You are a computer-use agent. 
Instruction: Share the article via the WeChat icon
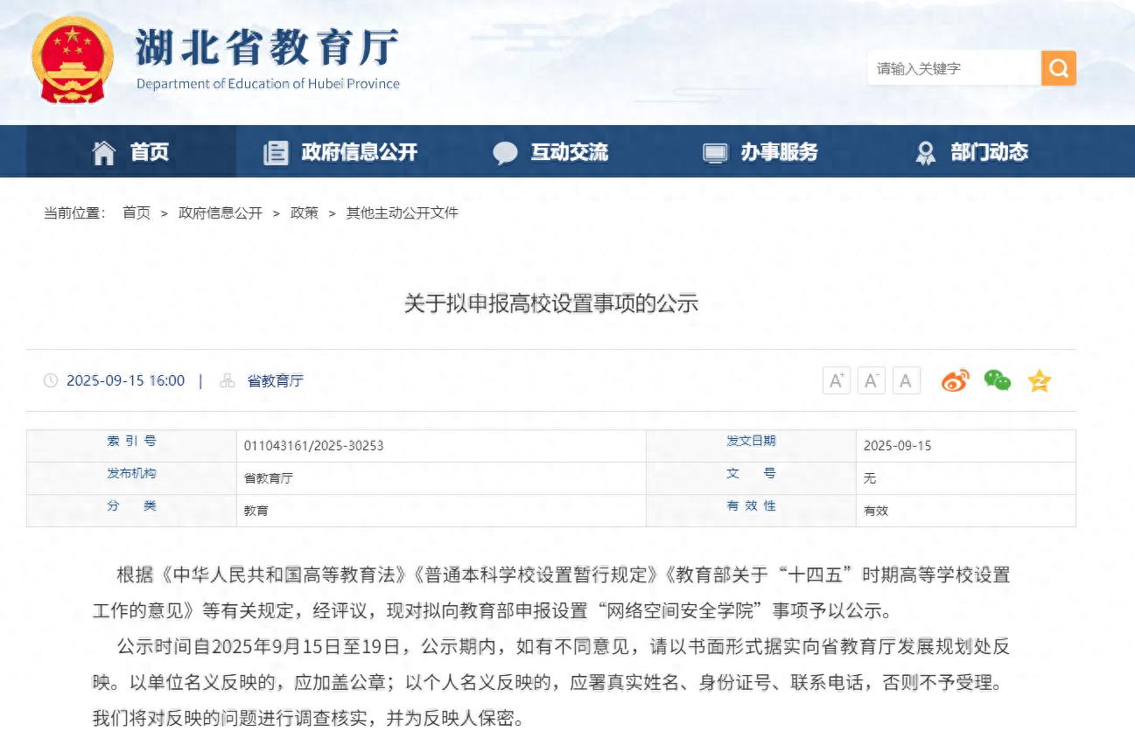997,380
